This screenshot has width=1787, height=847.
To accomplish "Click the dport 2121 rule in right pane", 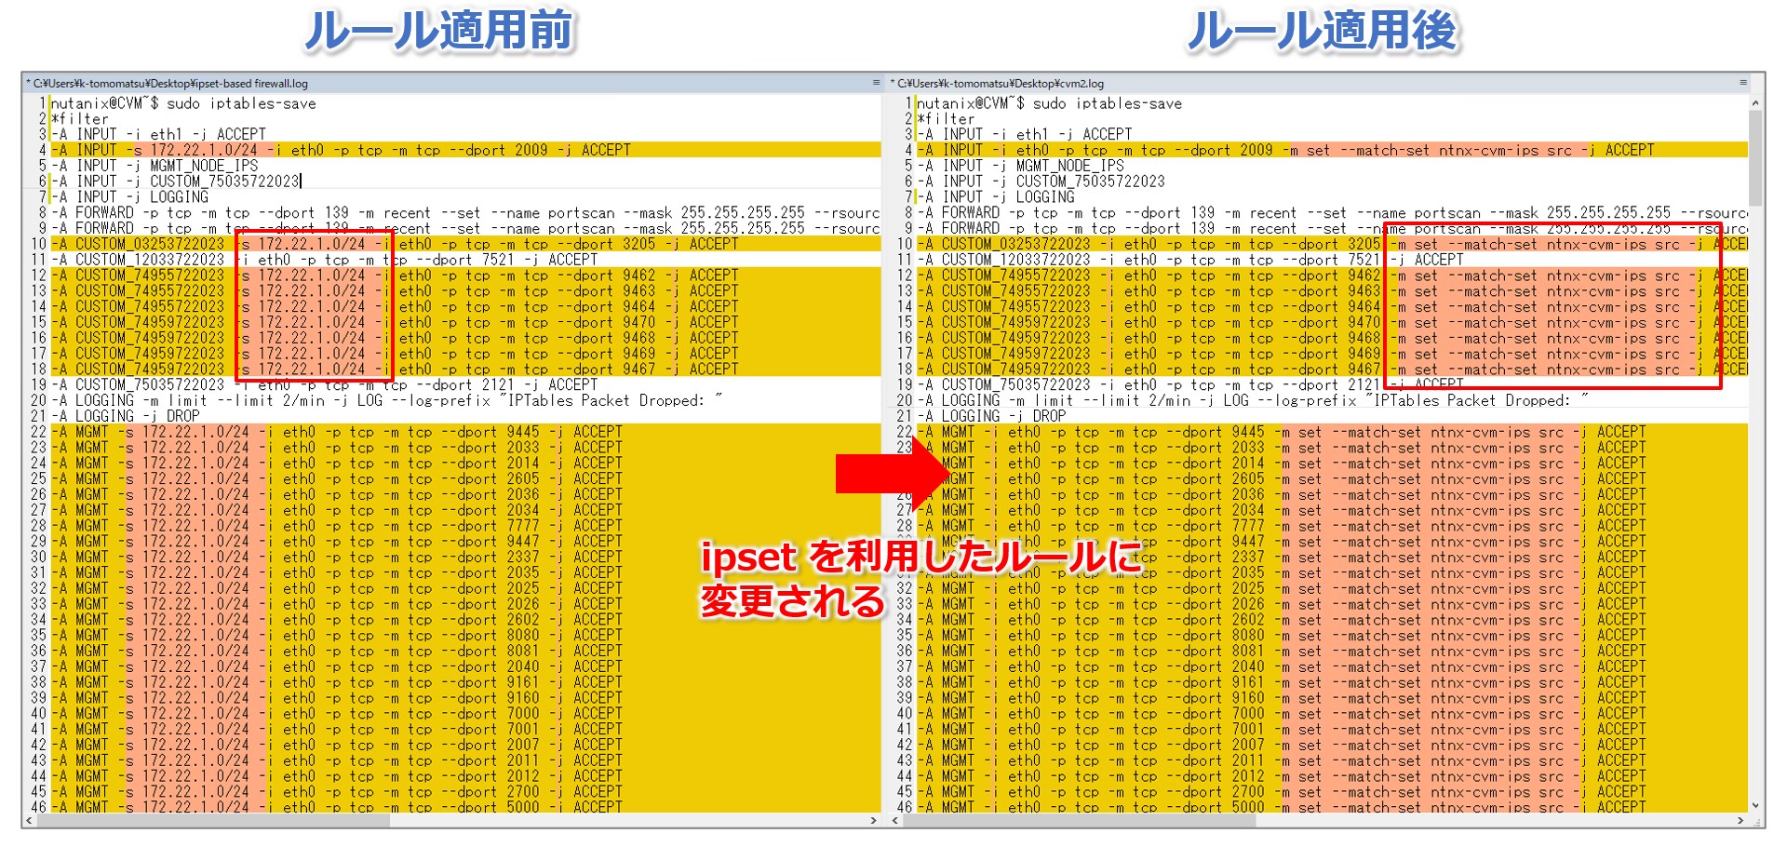I will coord(1189,384).
